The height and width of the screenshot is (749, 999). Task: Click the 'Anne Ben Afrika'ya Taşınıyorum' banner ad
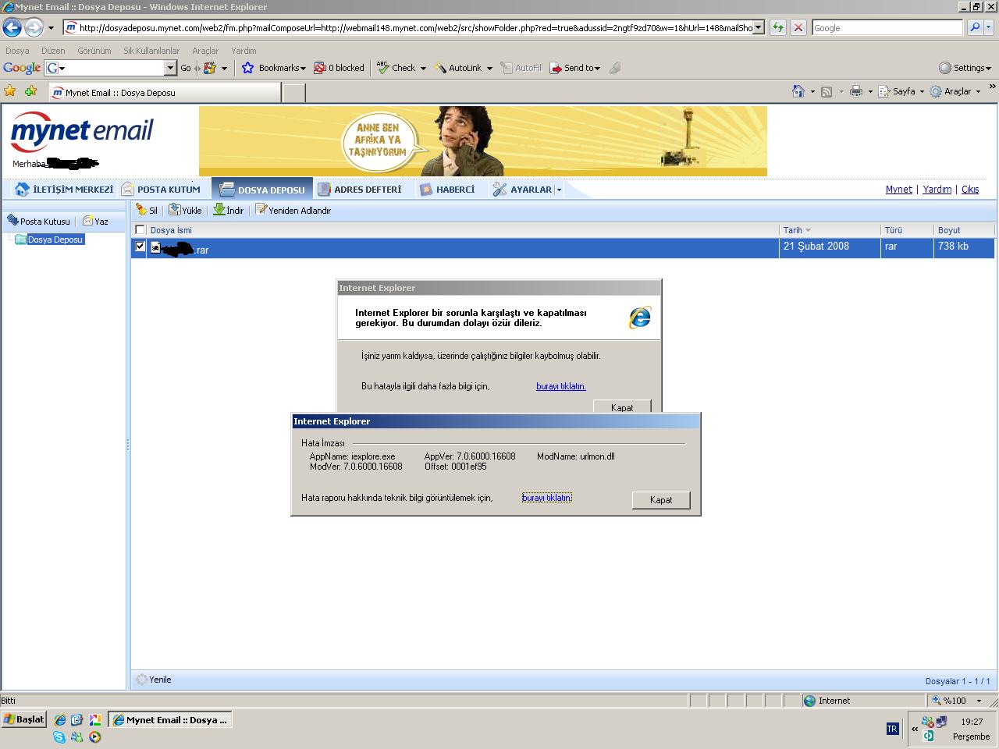pyautogui.click(x=482, y=141)
